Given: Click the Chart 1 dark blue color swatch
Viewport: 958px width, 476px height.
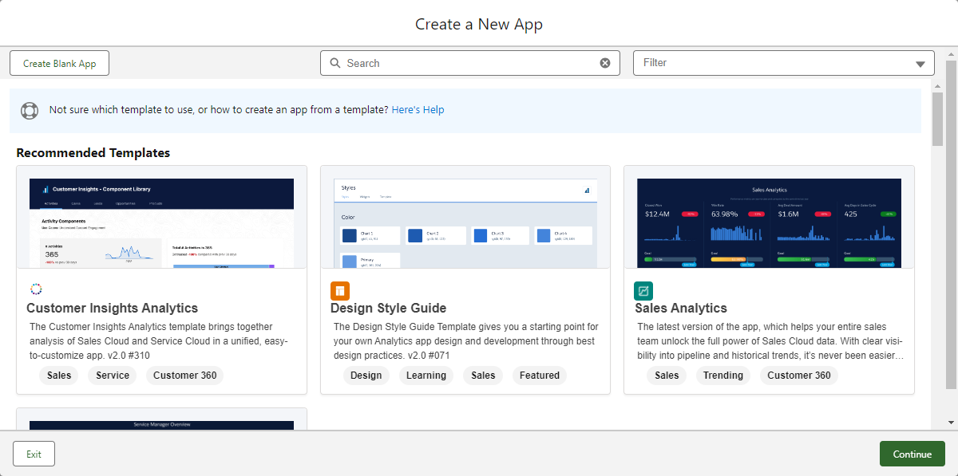Looking at the screenshot, I should pos(350,236).
